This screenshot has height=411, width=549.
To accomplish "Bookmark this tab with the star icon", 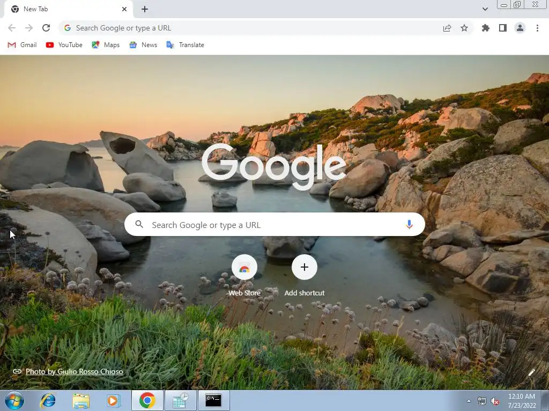I will click(x=464, y=28).
